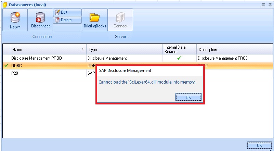The height and width of the screenshot is (151, 274).
Task: Close the Datasources (local) window
Action: (270, 4)
